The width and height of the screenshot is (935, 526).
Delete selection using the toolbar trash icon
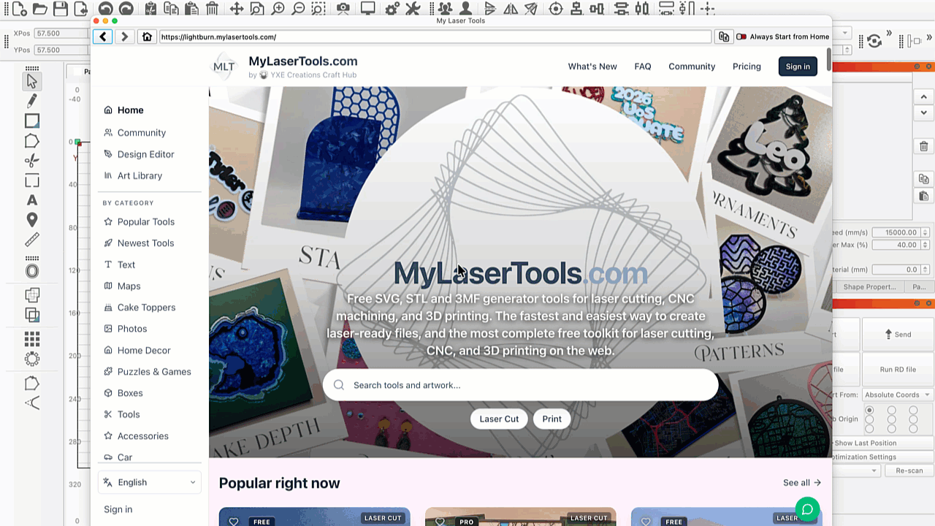[x=212, y=9]
